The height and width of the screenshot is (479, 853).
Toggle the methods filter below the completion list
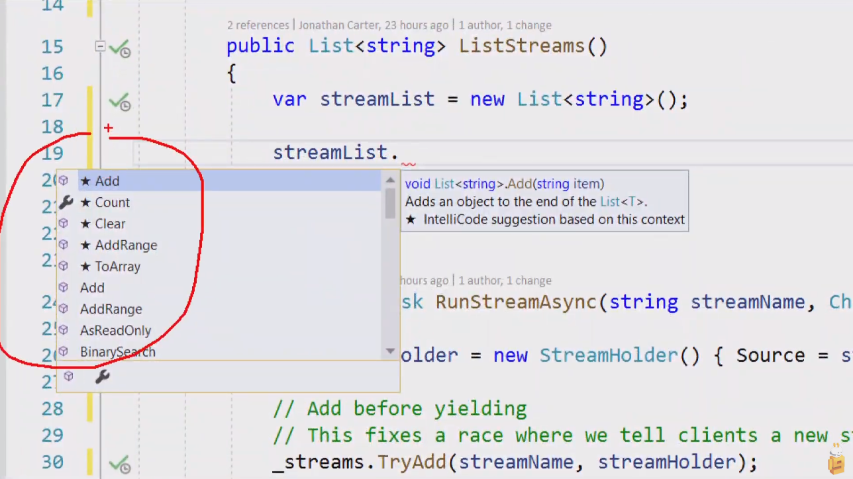[68, 376]
